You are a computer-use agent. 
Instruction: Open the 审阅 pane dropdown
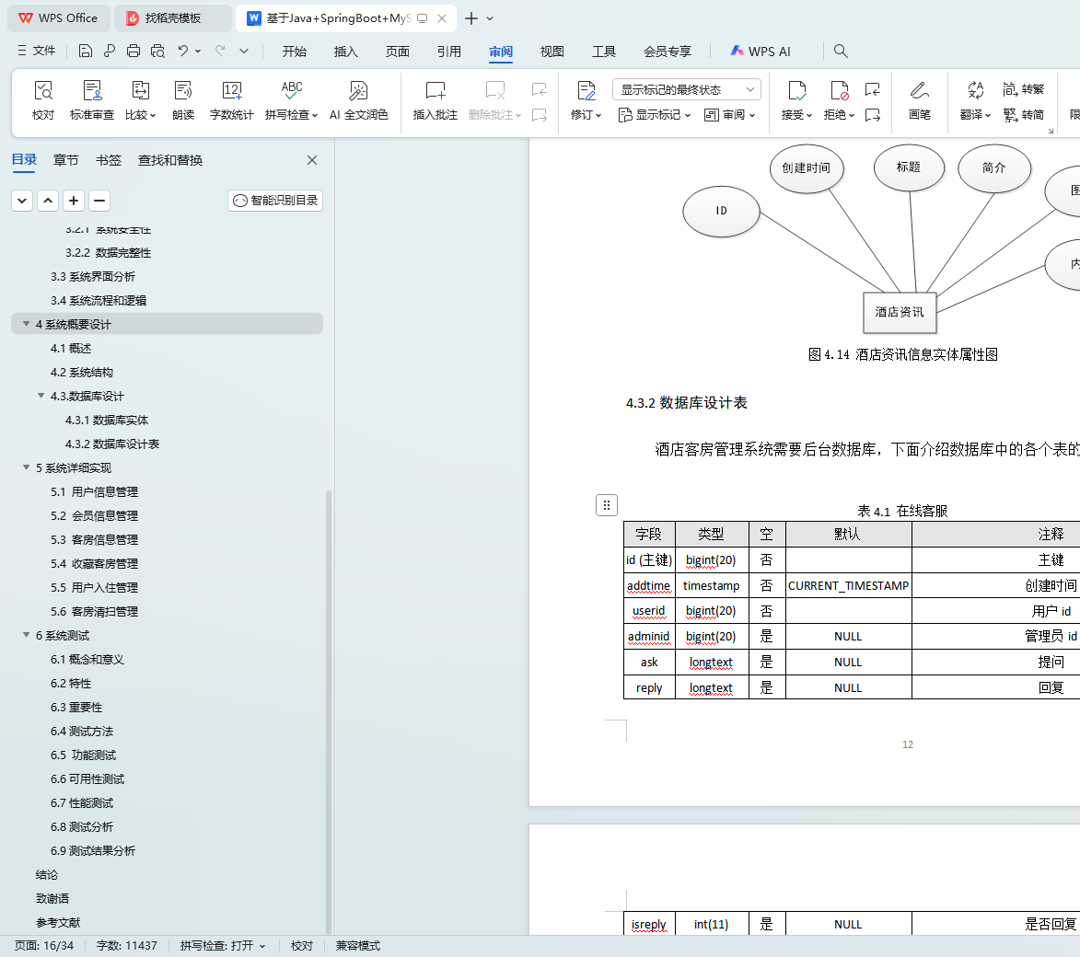[x=730, y=115]
